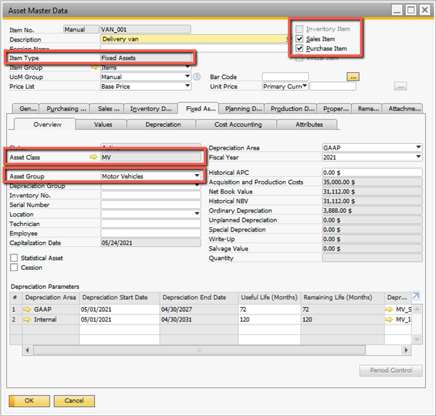Click the Cancel button
436x416 pixels.
tap(74, 401)
